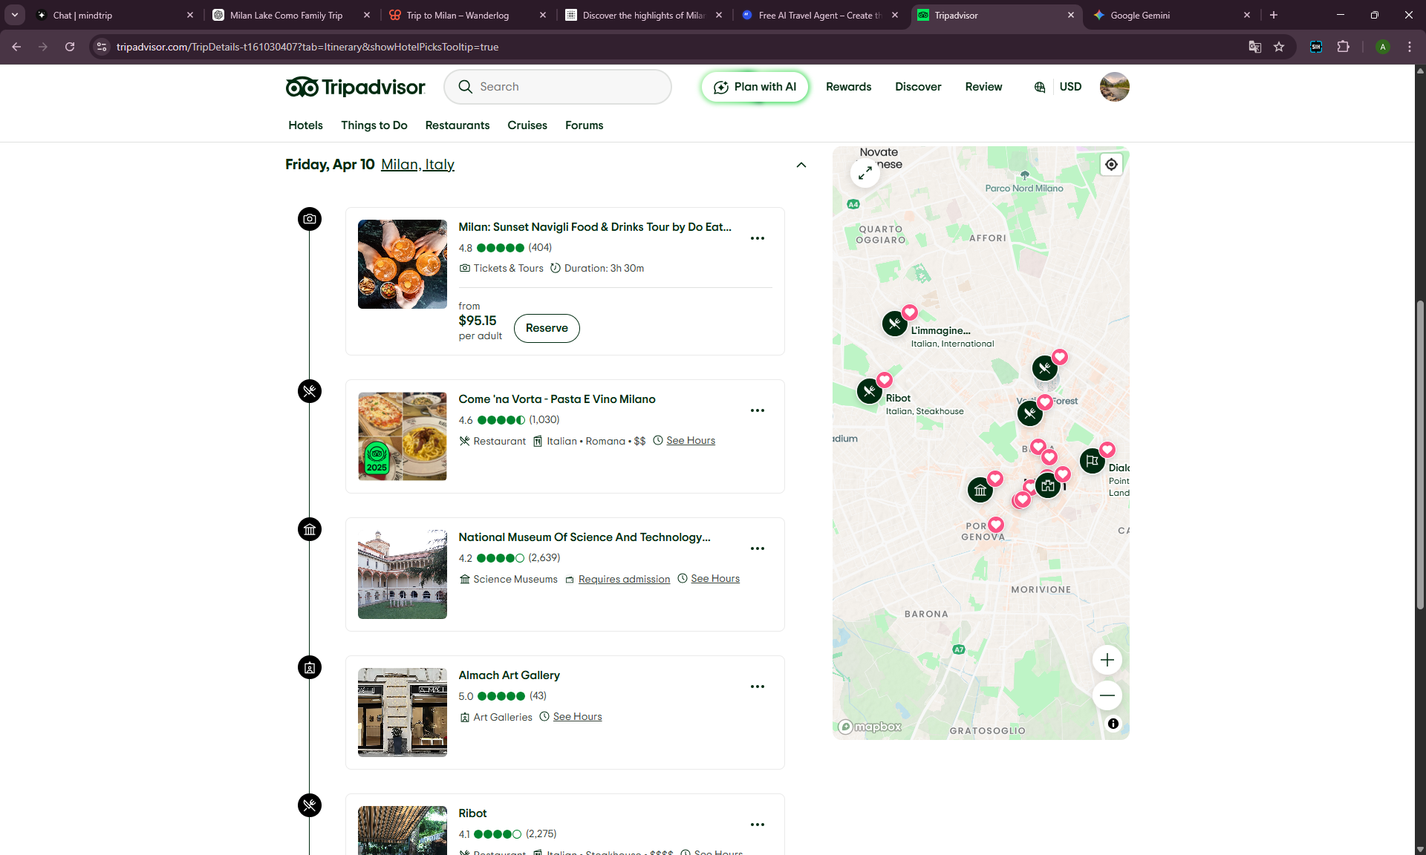Open See Hours for Come 'na Vorta
Screen dimensions: 1426x855
click(690, 440)
